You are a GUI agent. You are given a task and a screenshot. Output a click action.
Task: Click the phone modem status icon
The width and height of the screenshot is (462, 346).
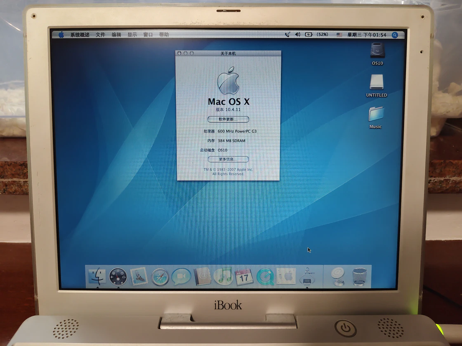pyautogui.click(x=287, y=35)
